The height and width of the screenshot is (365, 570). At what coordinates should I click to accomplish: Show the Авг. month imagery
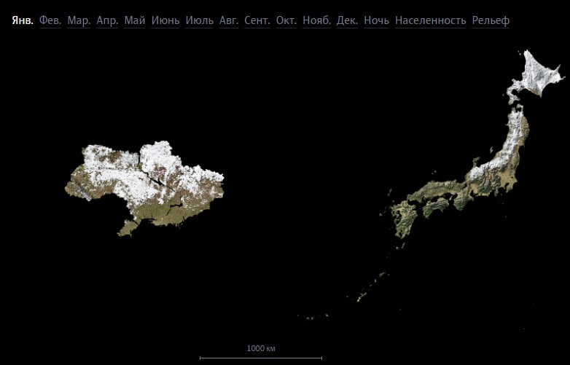tap(229, 20)
